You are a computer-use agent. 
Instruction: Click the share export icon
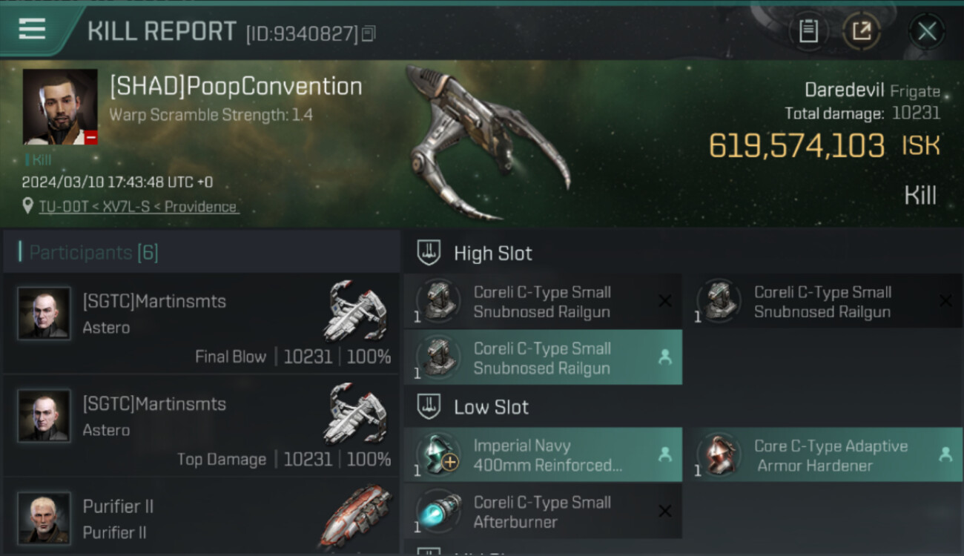(861, 31)
